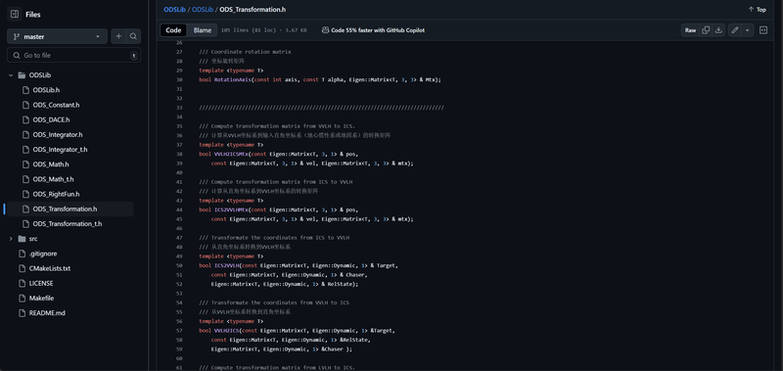Copy raw file contents icon
This screenshot has width=783, height=371.
706,30
